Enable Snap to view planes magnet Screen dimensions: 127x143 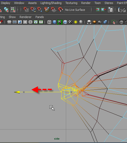point(53,10)
